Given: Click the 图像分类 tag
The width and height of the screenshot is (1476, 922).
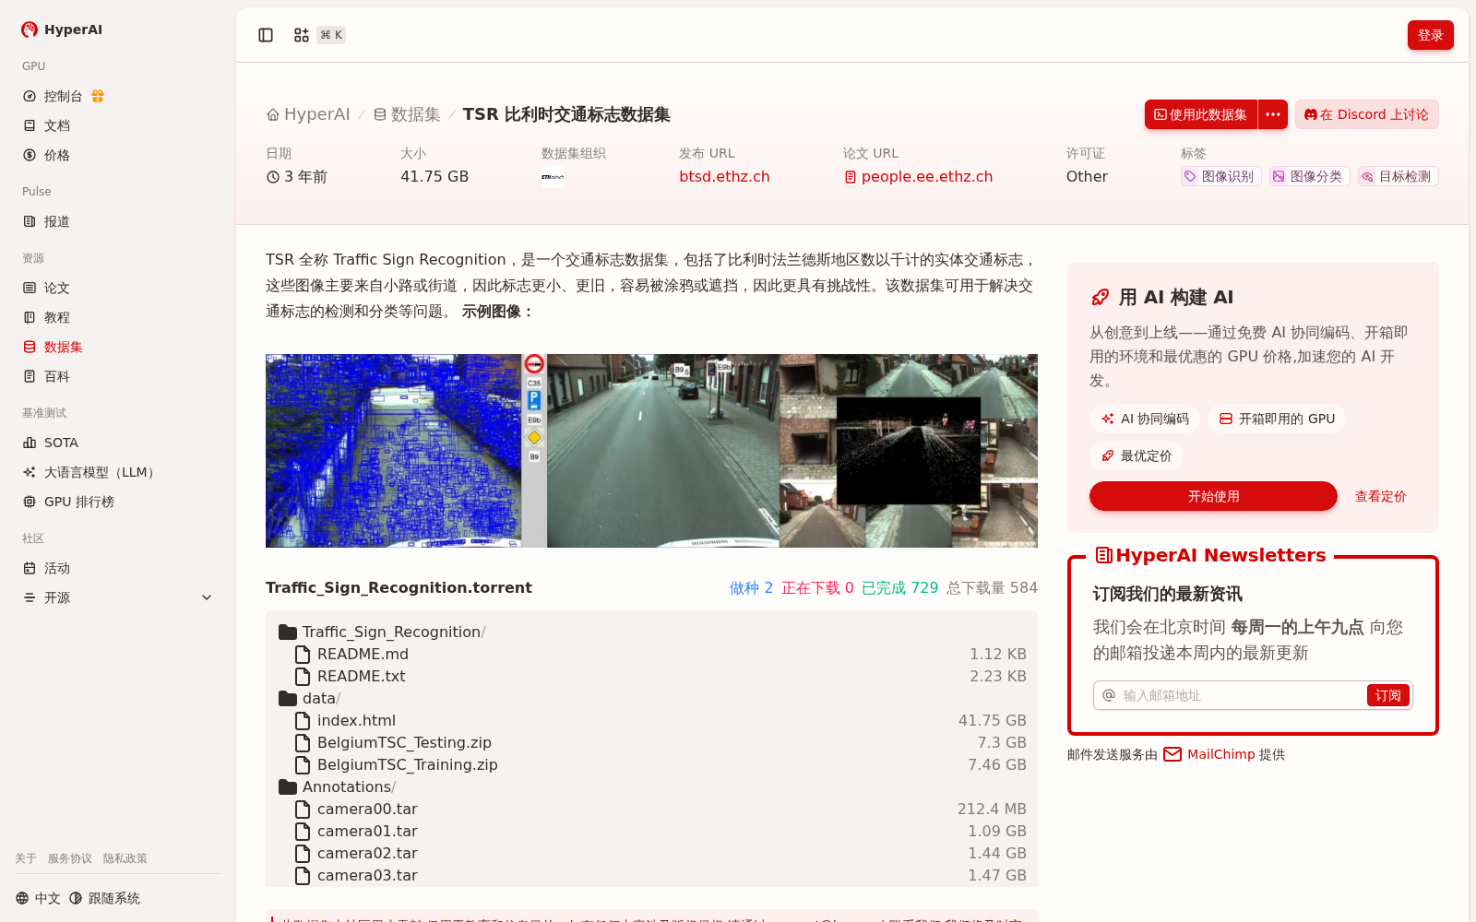Looking at the screenshot, I should pos(1309,176).
